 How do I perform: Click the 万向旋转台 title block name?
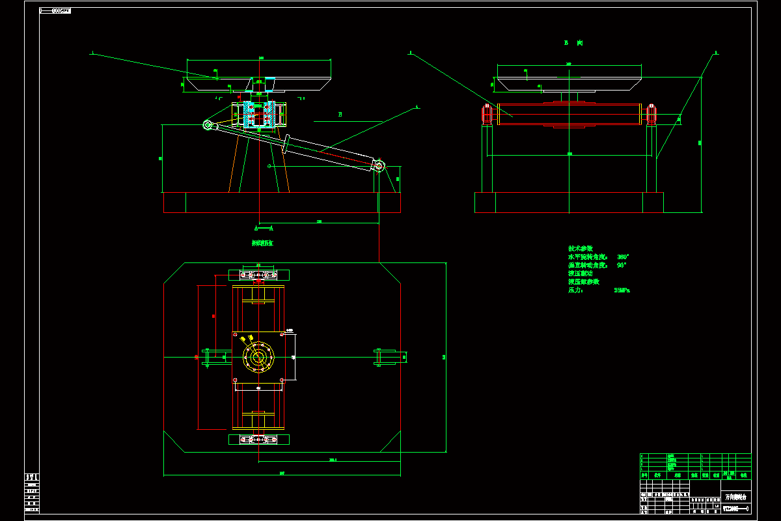pyautogui.click(x=736, y=497)
